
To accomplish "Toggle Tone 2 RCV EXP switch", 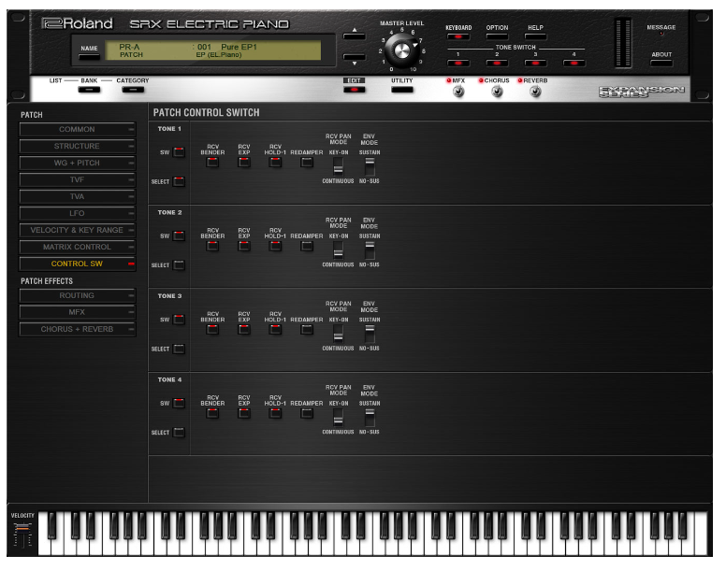I will pos(244,246).
